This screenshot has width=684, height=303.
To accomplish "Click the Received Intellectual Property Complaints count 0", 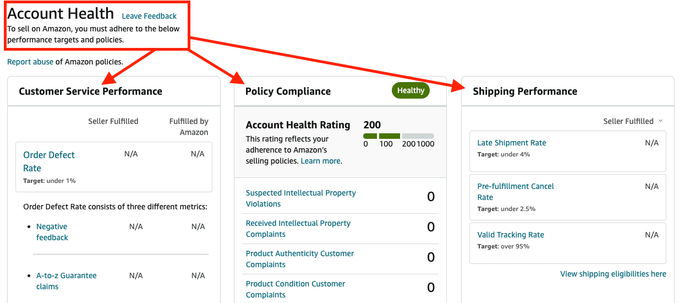I will tap(431, 227).
